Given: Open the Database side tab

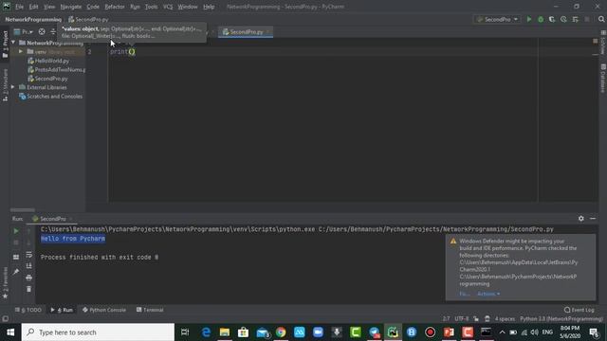Looking at the screenshot, I should (603, 79).
